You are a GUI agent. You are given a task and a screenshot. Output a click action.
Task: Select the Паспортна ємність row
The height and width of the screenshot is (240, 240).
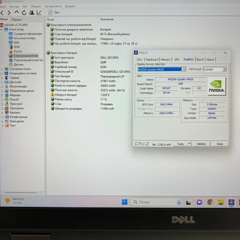(x=83, y=81)
